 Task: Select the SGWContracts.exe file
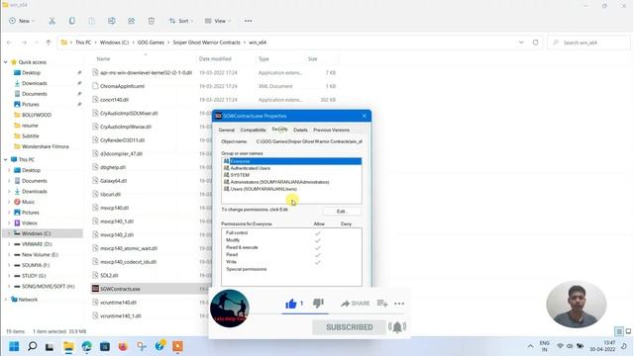(x=120, y=289)
